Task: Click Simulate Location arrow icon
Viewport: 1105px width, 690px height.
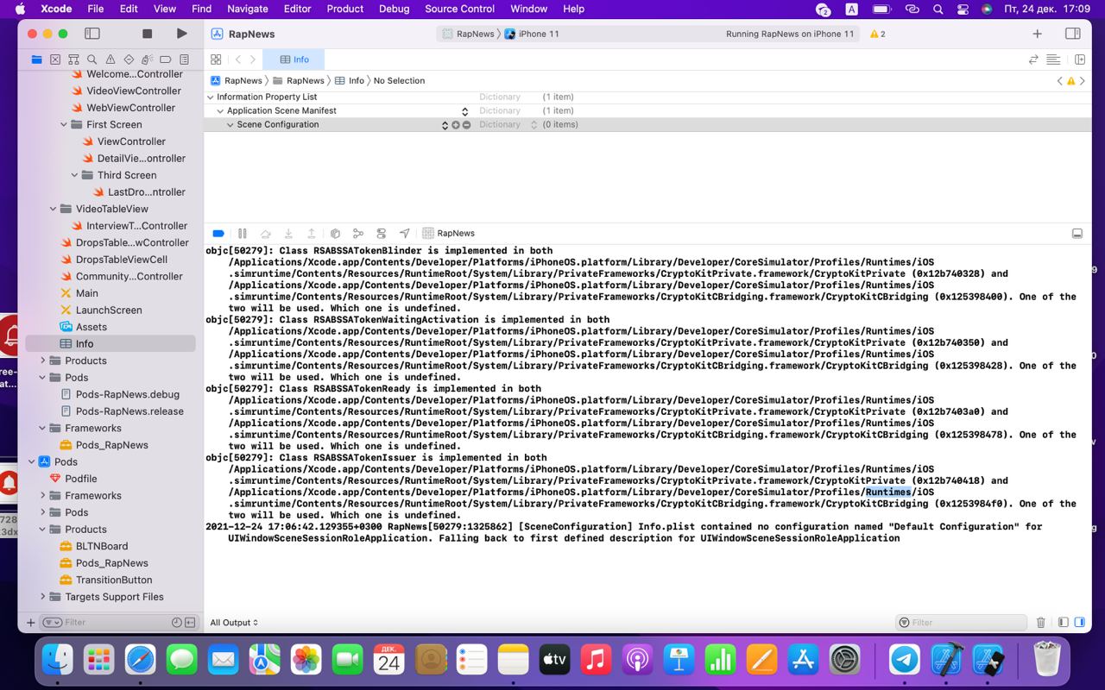Action: click(404, 234)
